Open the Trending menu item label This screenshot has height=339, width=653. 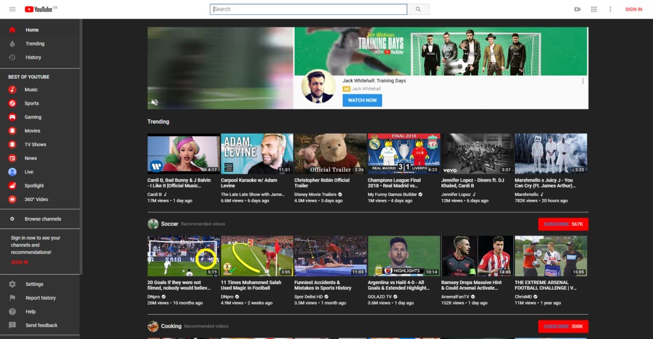tap(35, 44)
